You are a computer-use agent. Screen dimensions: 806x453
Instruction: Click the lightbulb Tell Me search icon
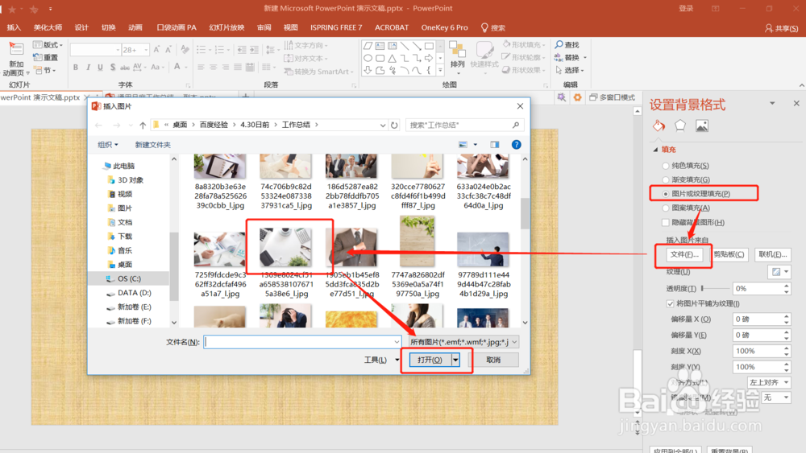point(484,27)
